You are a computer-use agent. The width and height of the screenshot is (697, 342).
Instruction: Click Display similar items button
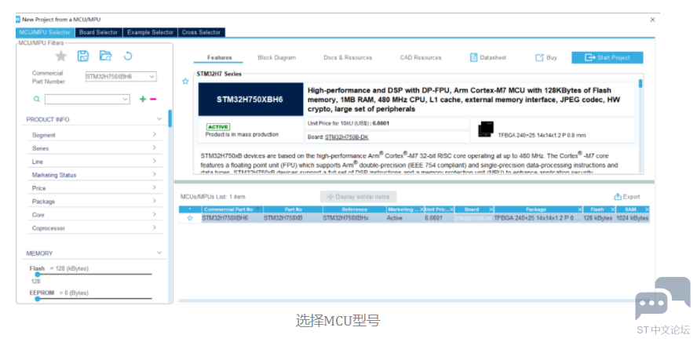tap(358, 197)
